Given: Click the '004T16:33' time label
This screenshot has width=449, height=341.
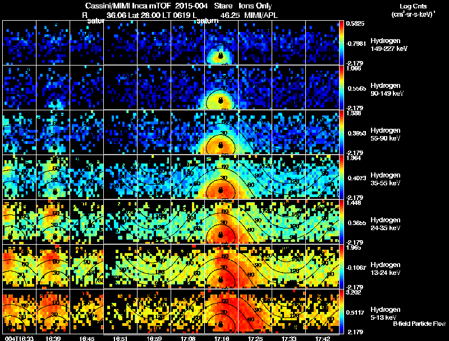Looking at the screenshot, I should coord(19,338).
